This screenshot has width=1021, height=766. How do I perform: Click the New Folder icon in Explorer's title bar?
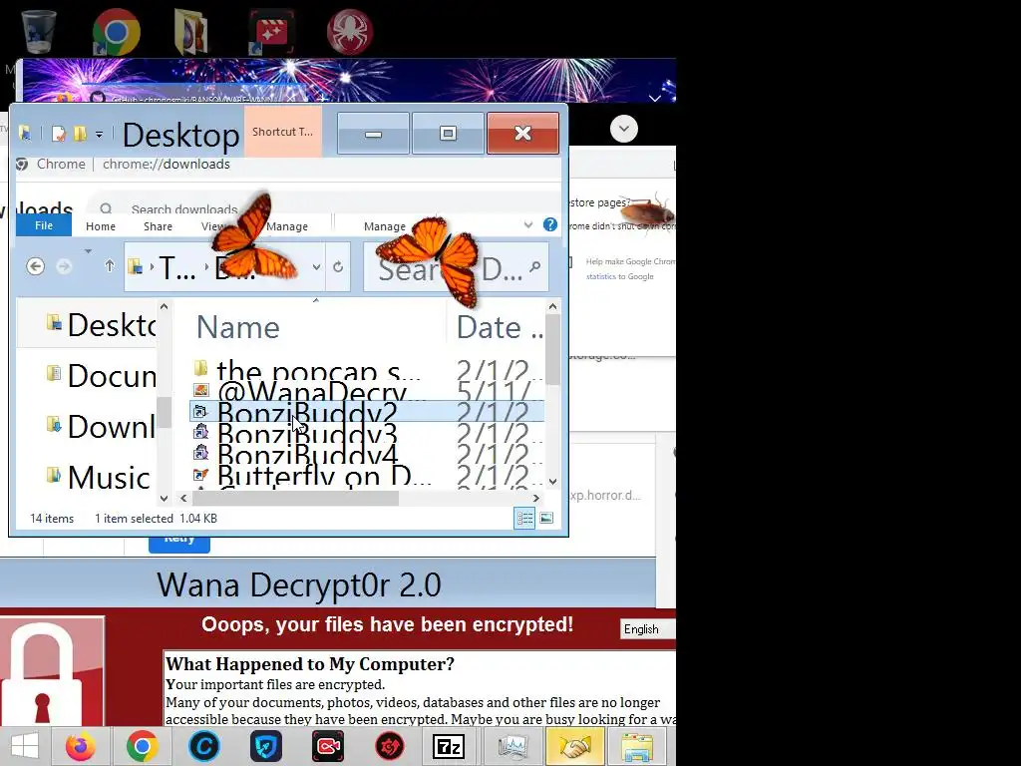pyautogui.click(x=80, y=134)
